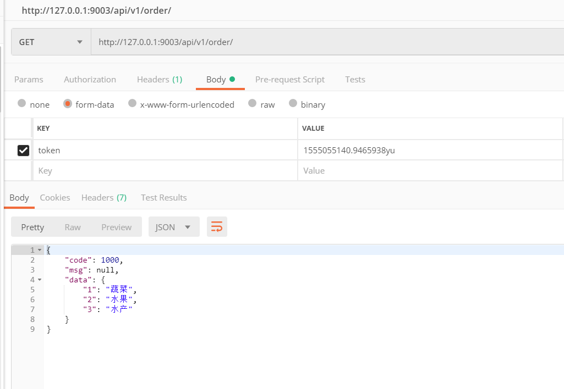Select Raw response view
This screenshot has height=389, width=564.
(73, 227)
